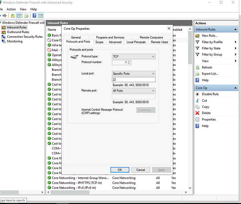Click the Disable Rule icon
The height and width of the screenshot is (204, 241).
pos(197,94)
